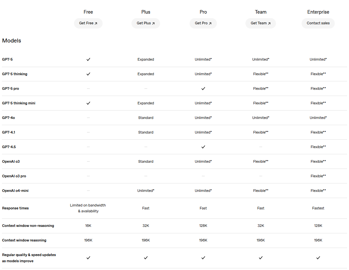The image size is (349, 270).
Task: Click the OpenAI o3 pro row label
Action: point(14,176)
